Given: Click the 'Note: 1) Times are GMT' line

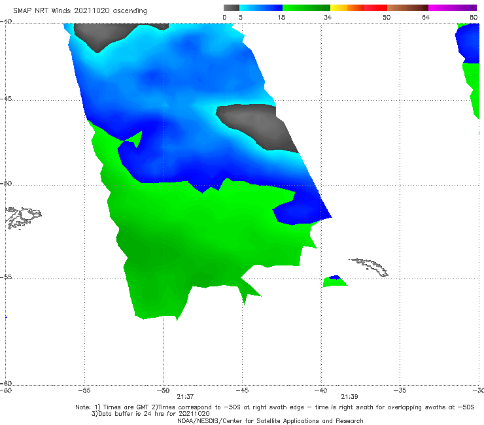Looking at the screenshot, I should point(275,407).
